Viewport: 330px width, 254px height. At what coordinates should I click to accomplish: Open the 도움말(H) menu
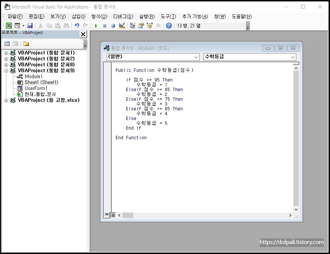point(241,16)
